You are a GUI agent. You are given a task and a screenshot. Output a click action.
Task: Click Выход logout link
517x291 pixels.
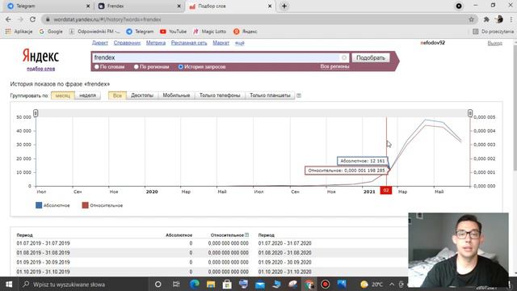(494, 43)
